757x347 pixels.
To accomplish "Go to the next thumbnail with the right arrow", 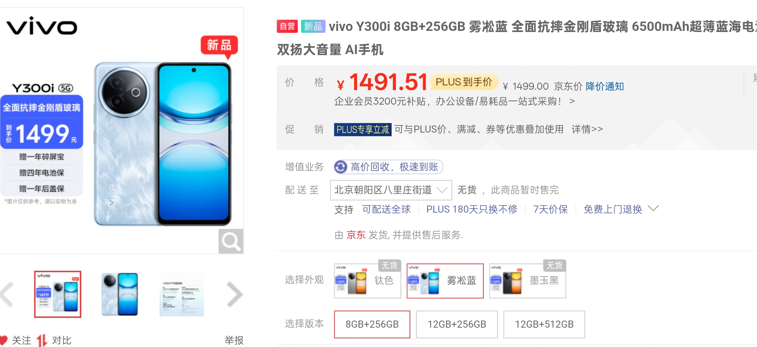I will pos(235,294).
